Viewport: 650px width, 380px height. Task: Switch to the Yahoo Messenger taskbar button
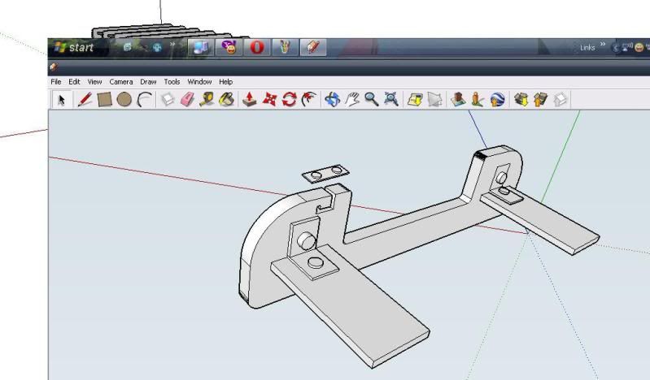[229, 47]
